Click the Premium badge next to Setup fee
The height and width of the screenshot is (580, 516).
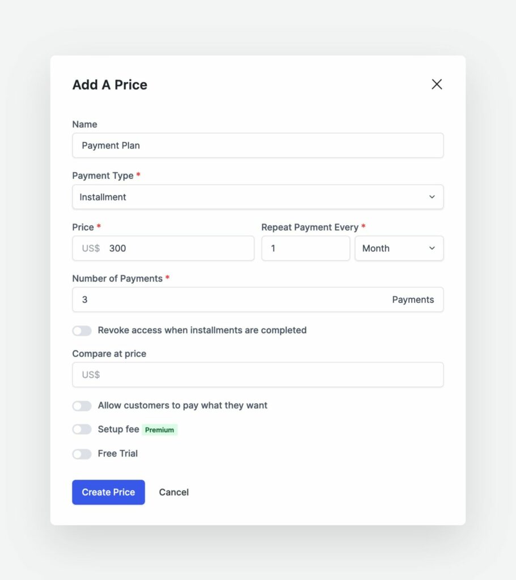(x=159, y=429)
